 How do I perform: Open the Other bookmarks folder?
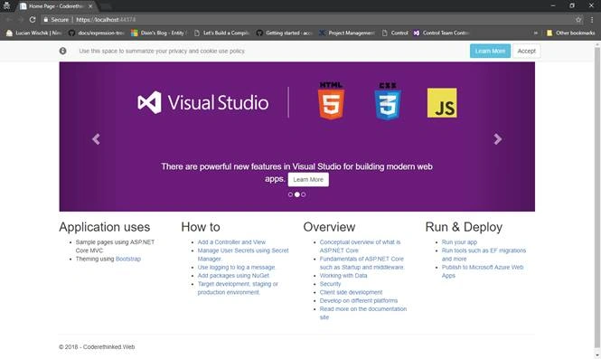pyautogui.click(x=570, y=33)
